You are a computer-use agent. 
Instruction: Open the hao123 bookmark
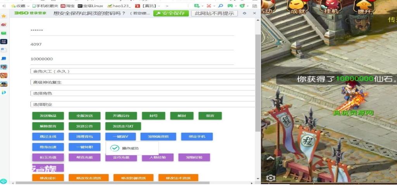[119, 5]
